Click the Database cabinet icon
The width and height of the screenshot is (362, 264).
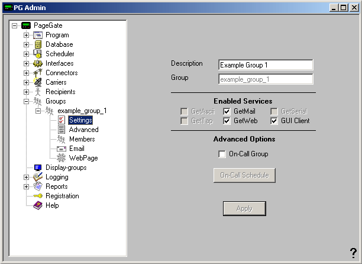38,44
